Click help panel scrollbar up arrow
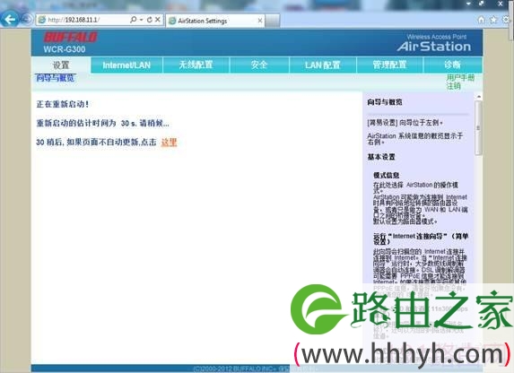This screenshot has width=514, height=373. [478, 97]
